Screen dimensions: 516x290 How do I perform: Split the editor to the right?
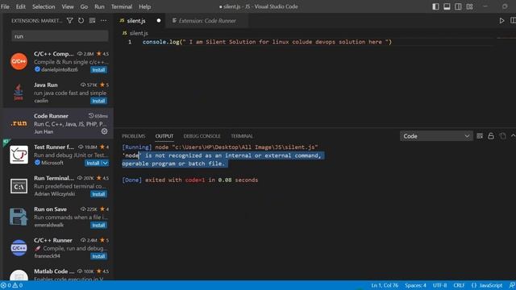tap(513, 20)
